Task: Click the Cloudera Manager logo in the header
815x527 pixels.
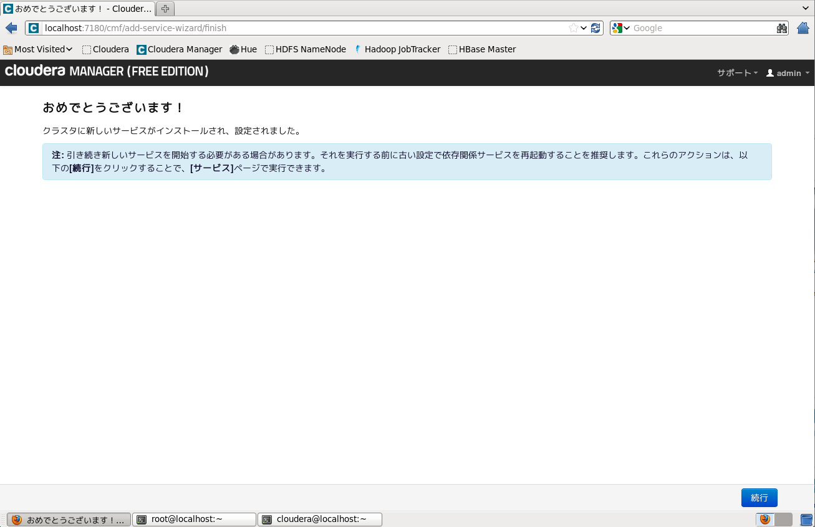Action: pos(107,71)
